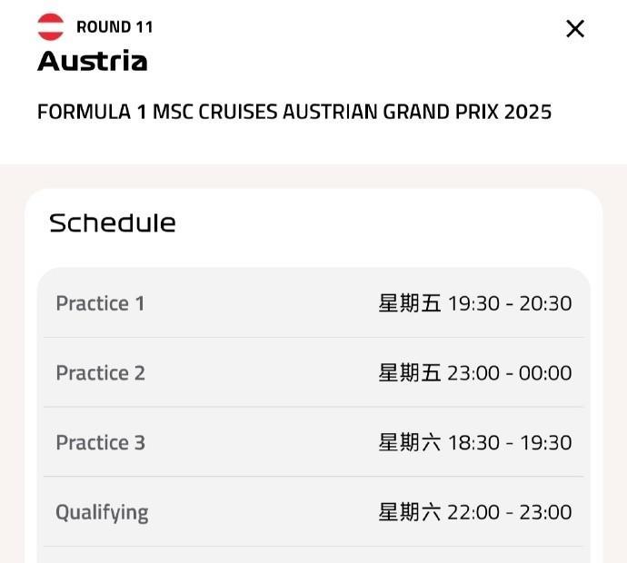Click the Practice 2 label text
Screen dimensions: 627x563
(x=100, y=373)
